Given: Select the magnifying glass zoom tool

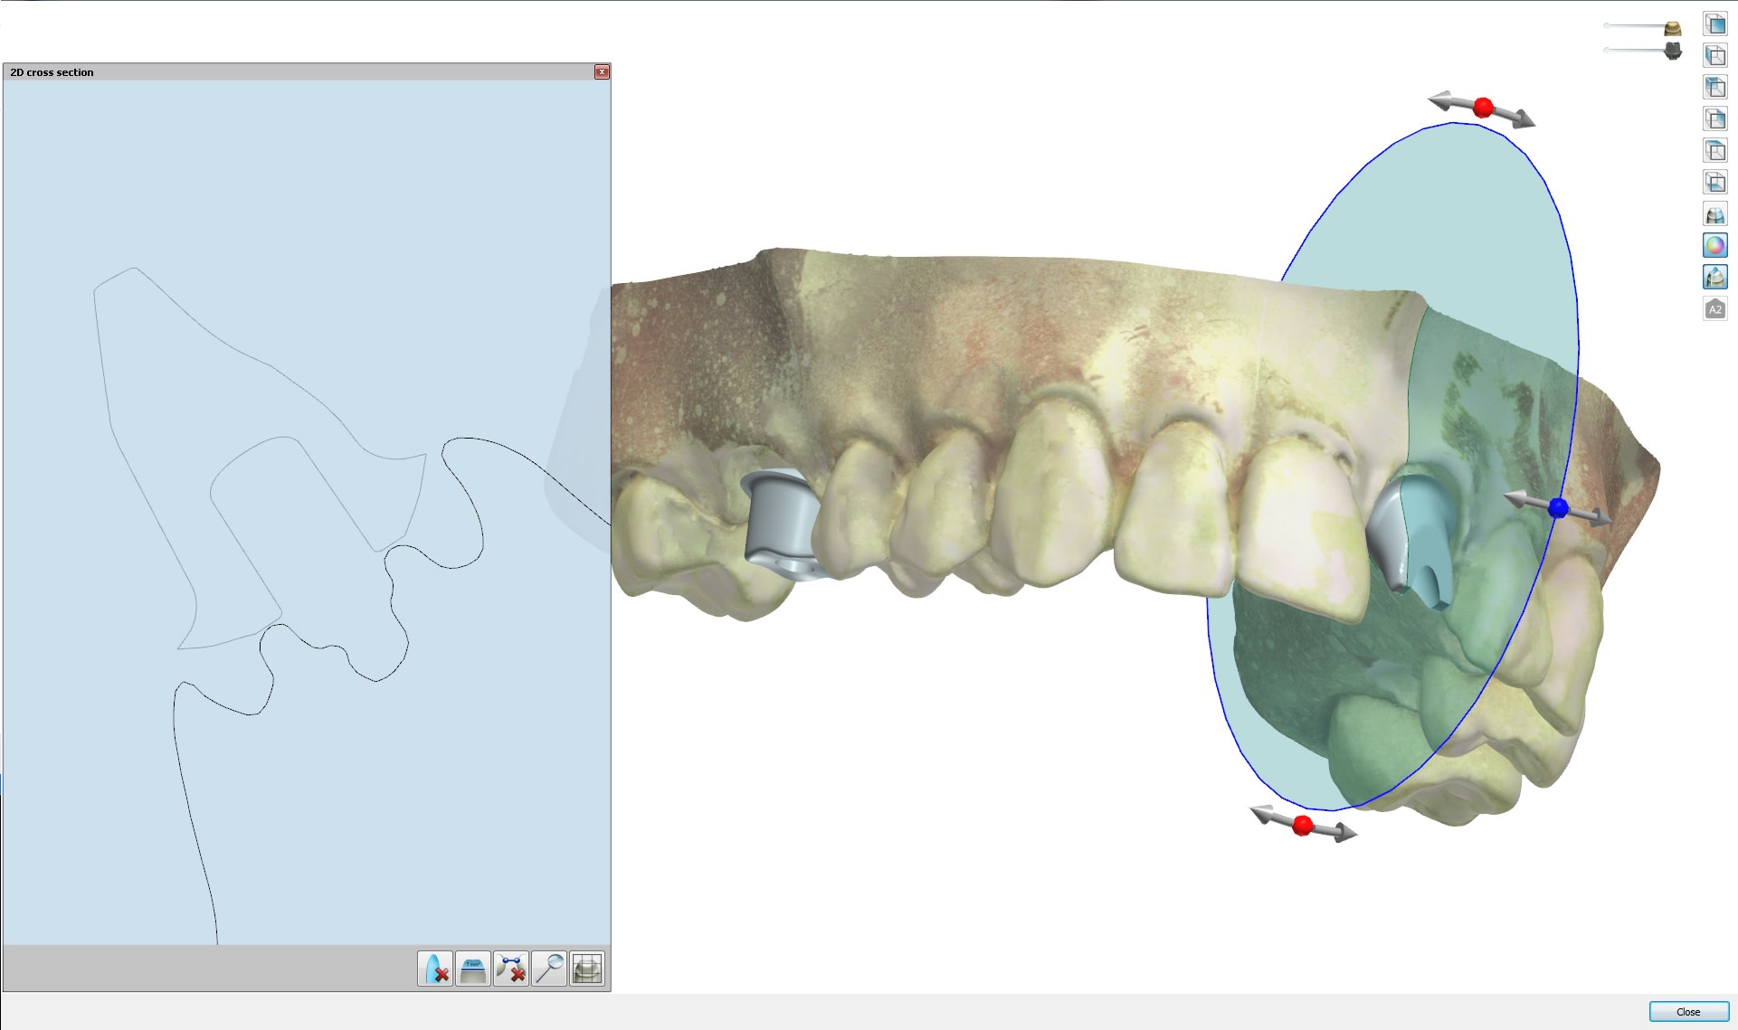Looking at the screenshot, I should pos(549,969).
